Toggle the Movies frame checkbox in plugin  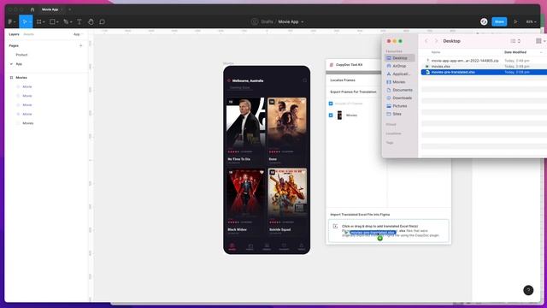[x=331, y=115]
